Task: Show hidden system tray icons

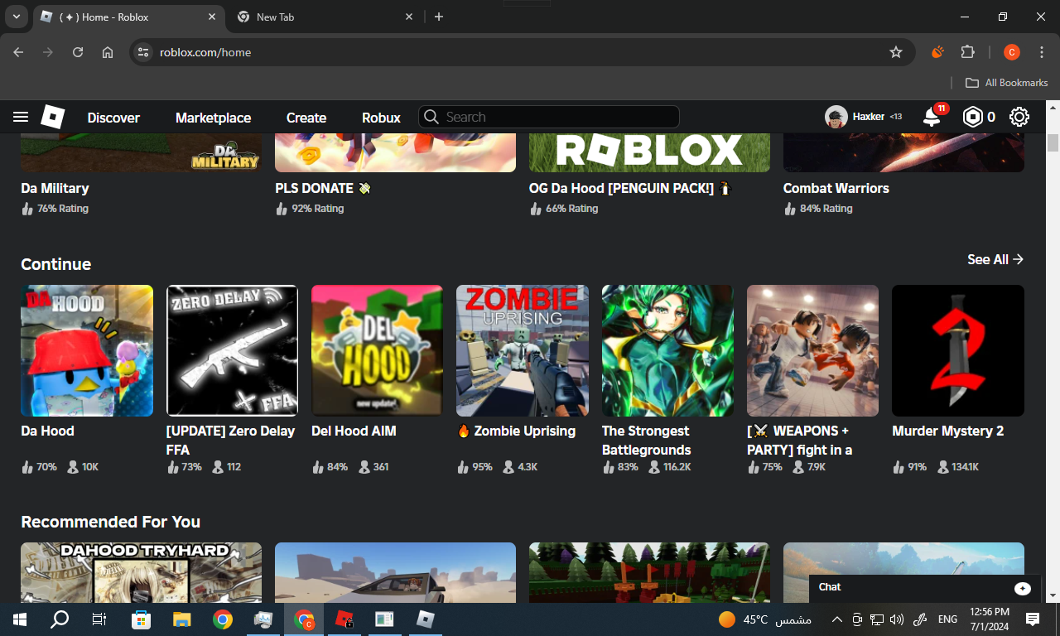Action: pyautogui.click(x=836, y=619)
